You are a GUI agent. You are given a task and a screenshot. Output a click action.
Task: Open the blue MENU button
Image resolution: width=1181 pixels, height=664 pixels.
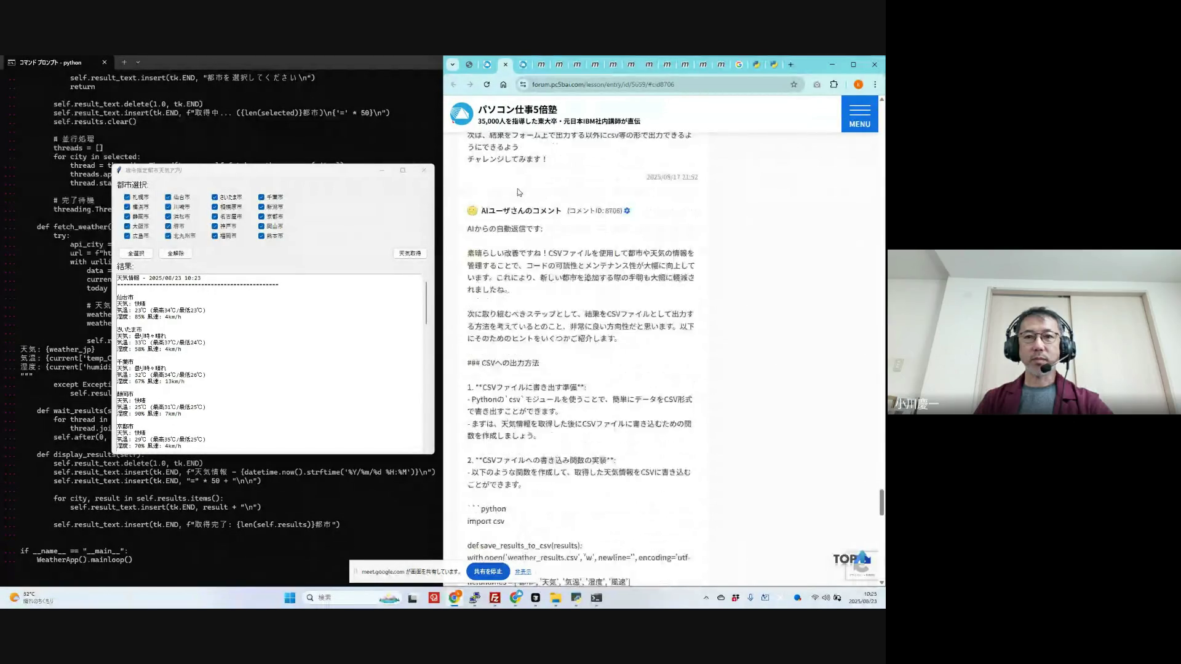pos(859,114)
